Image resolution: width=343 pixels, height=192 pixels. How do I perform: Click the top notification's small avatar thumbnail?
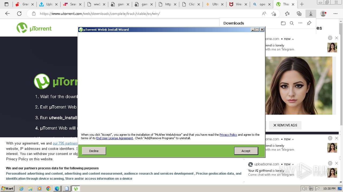click(332, 47)
